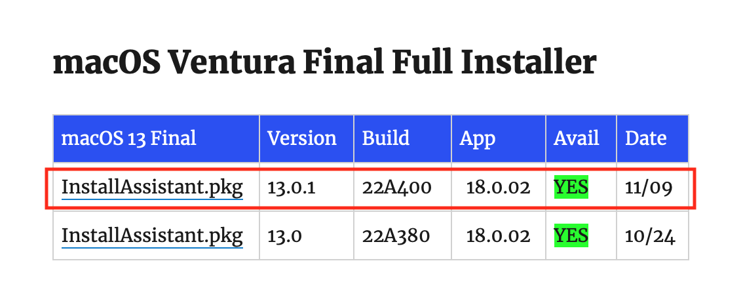Click the Avail column header
The image size is (743, 303).
[x=577, y=138]
